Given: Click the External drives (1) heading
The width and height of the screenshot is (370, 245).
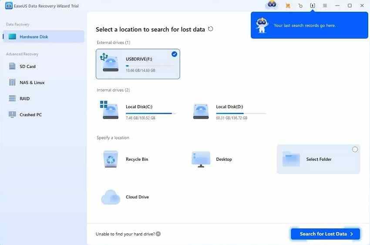Looking at the screenshot, I should (x=113, y=43).
